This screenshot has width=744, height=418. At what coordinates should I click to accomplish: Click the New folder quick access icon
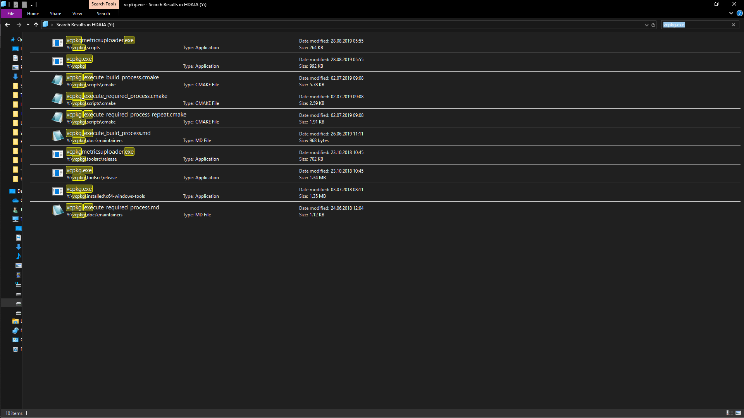pos(24,5)
